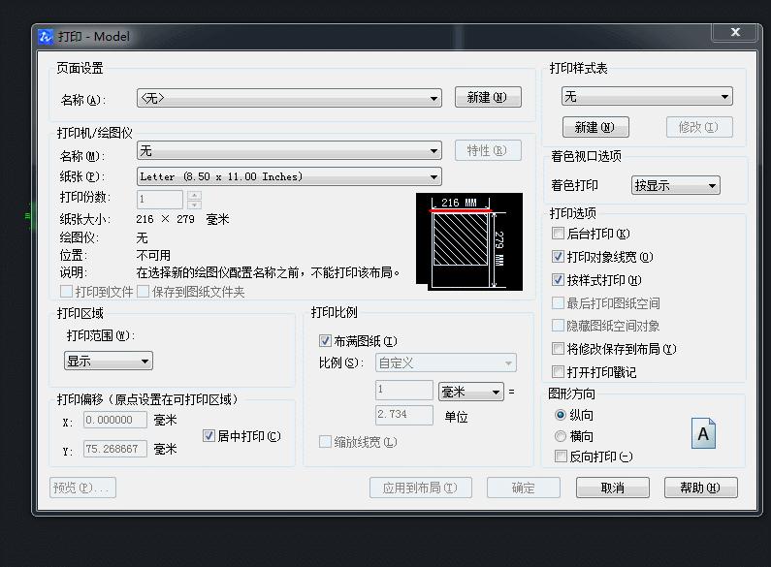Screen dimensions: 771x567
Task: Click the 216 MM paper preview thumbnail
Action: 468,238
